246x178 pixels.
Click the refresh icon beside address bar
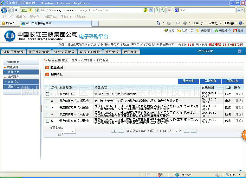pos(163,10)
